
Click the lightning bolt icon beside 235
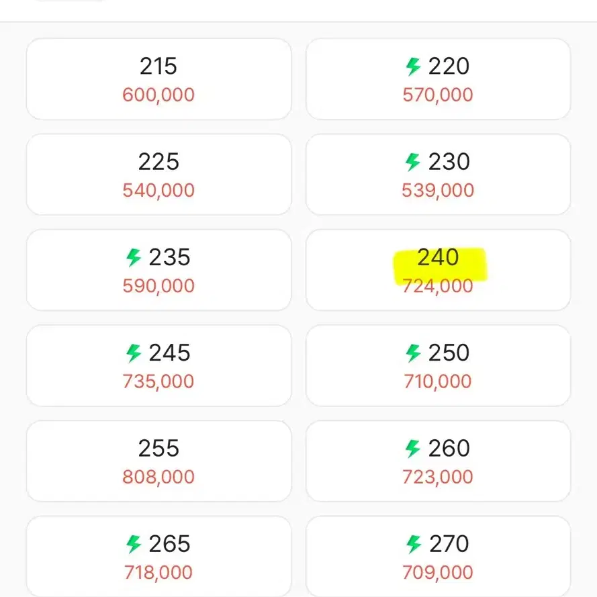click(134, 258)
